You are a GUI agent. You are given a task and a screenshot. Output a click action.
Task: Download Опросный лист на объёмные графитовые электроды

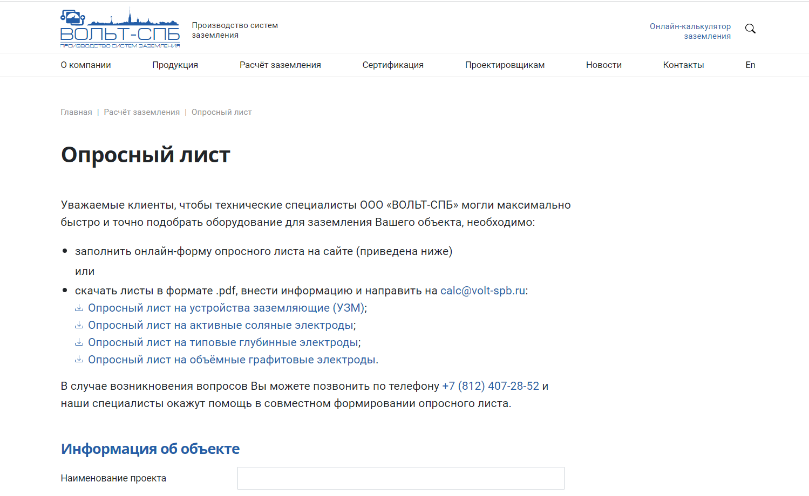click(x=232, y=360)
